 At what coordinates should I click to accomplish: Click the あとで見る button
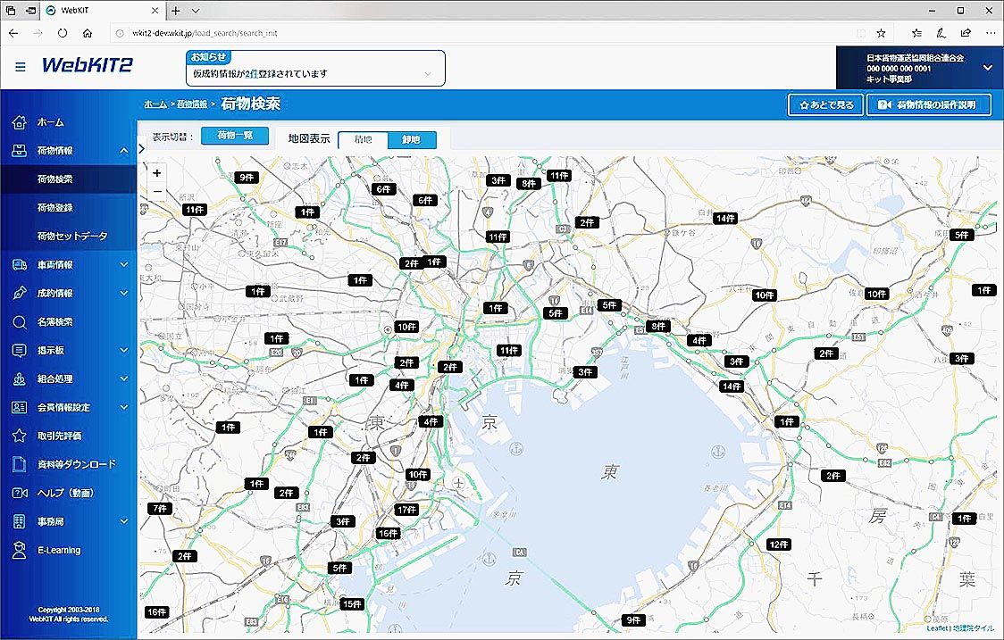(x=825, y=105)
